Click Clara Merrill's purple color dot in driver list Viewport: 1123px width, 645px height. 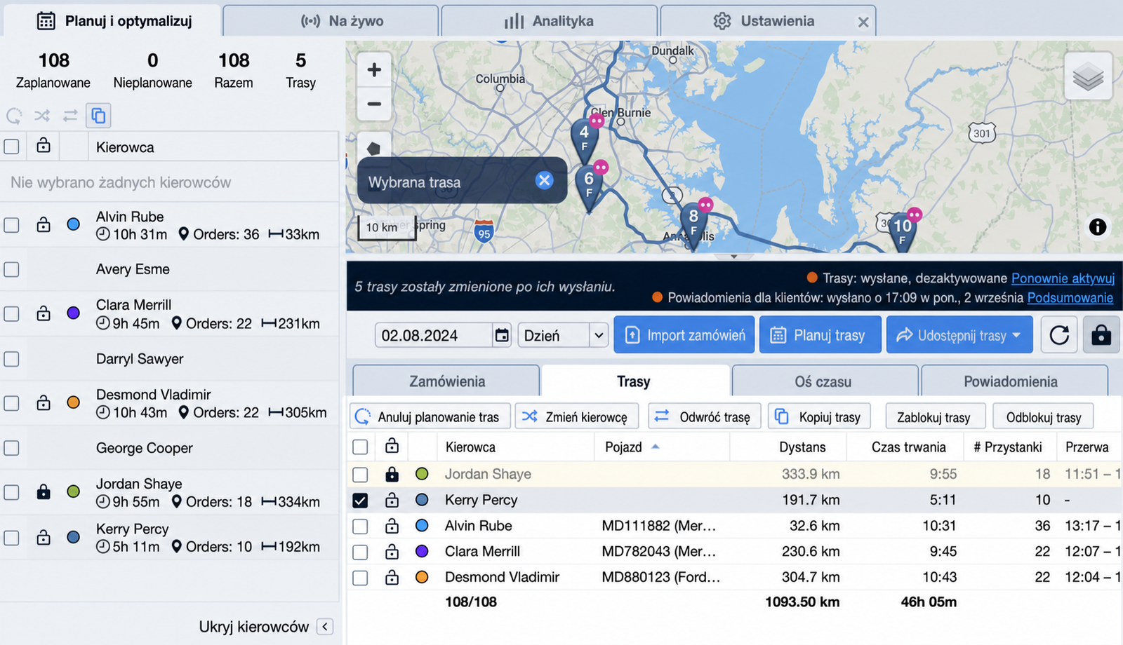coord(73,313)
